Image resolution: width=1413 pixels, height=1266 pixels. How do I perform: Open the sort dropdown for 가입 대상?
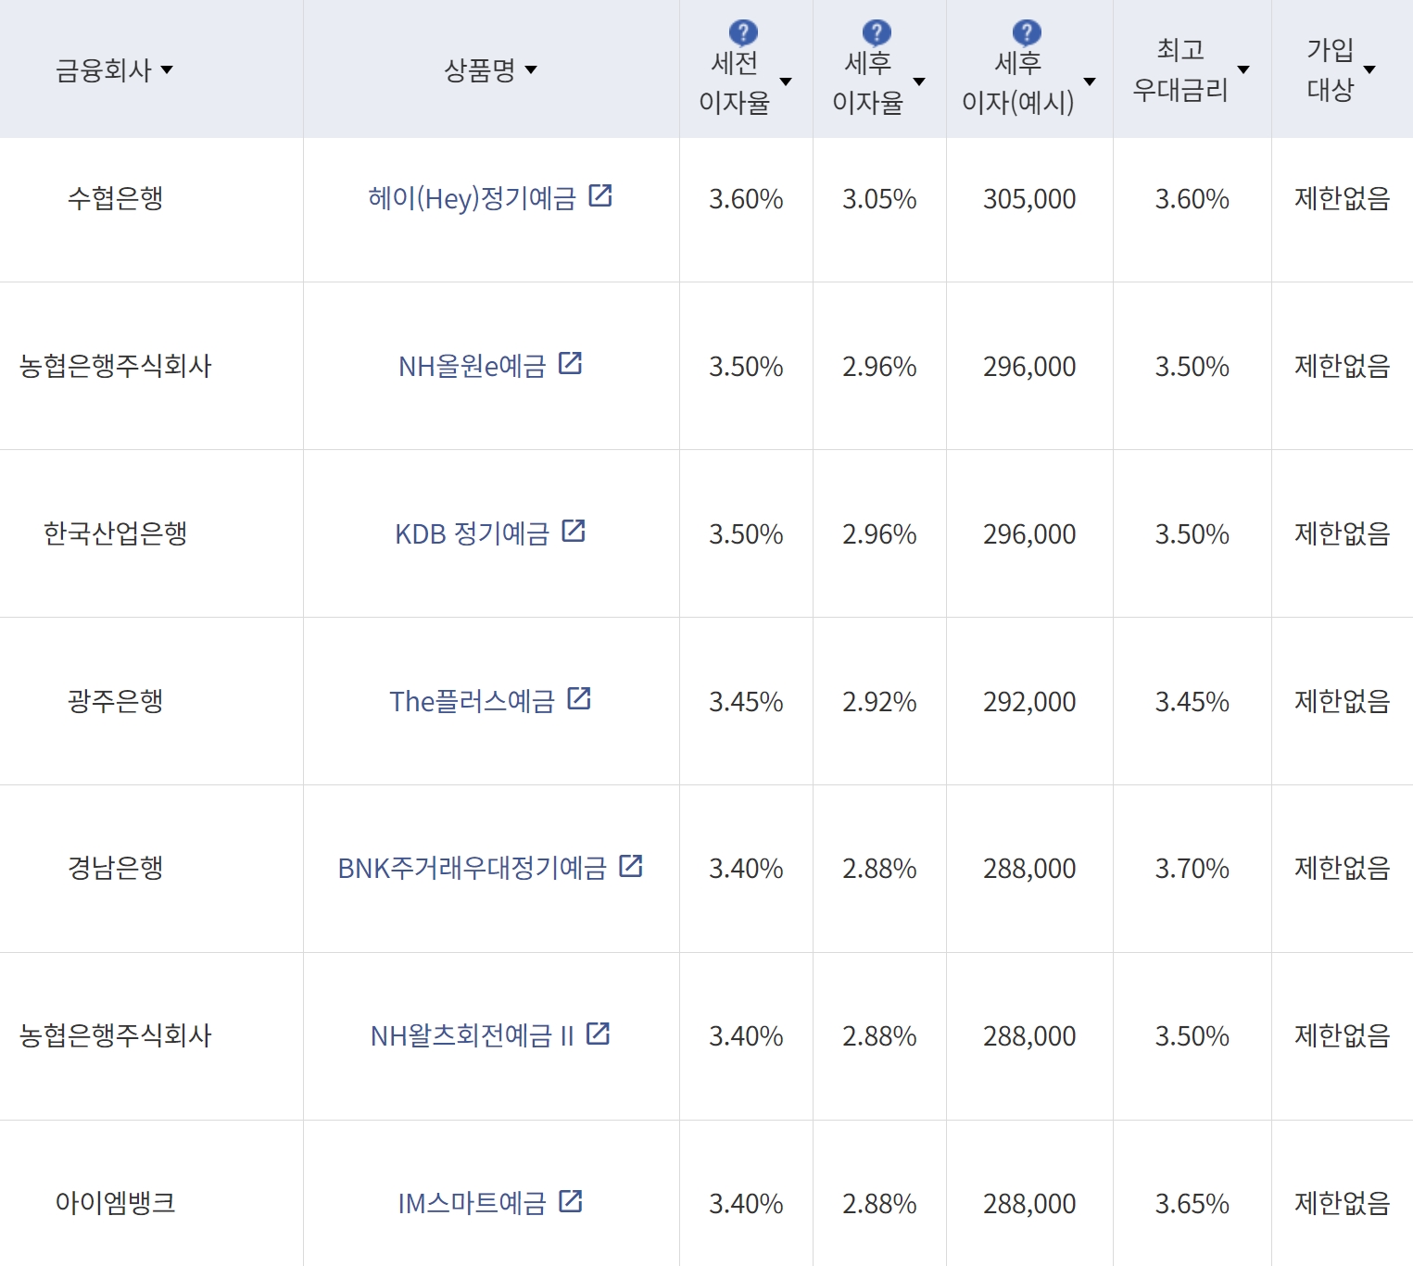[x=1370, y=69]
